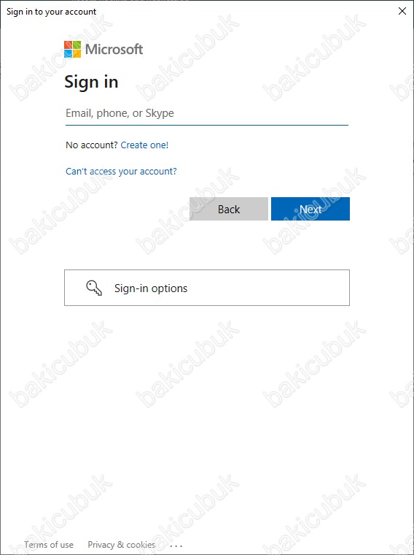Open the Sign-in options box
Viewport: 414px width, 555px height.
[207, 288]
